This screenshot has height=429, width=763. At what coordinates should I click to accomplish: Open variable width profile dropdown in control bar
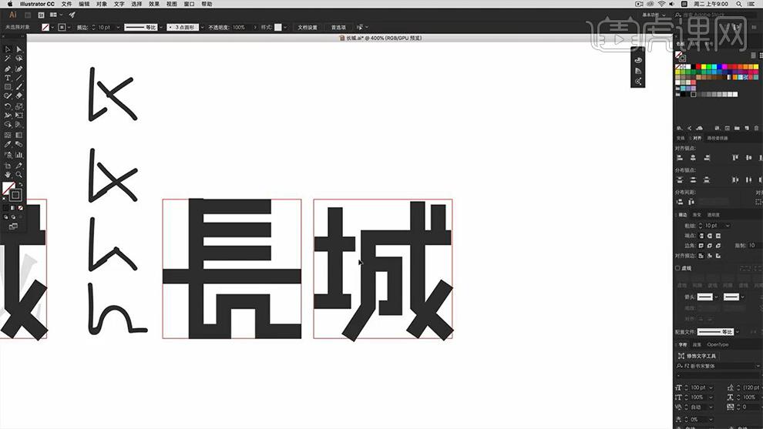pos(160,27)
